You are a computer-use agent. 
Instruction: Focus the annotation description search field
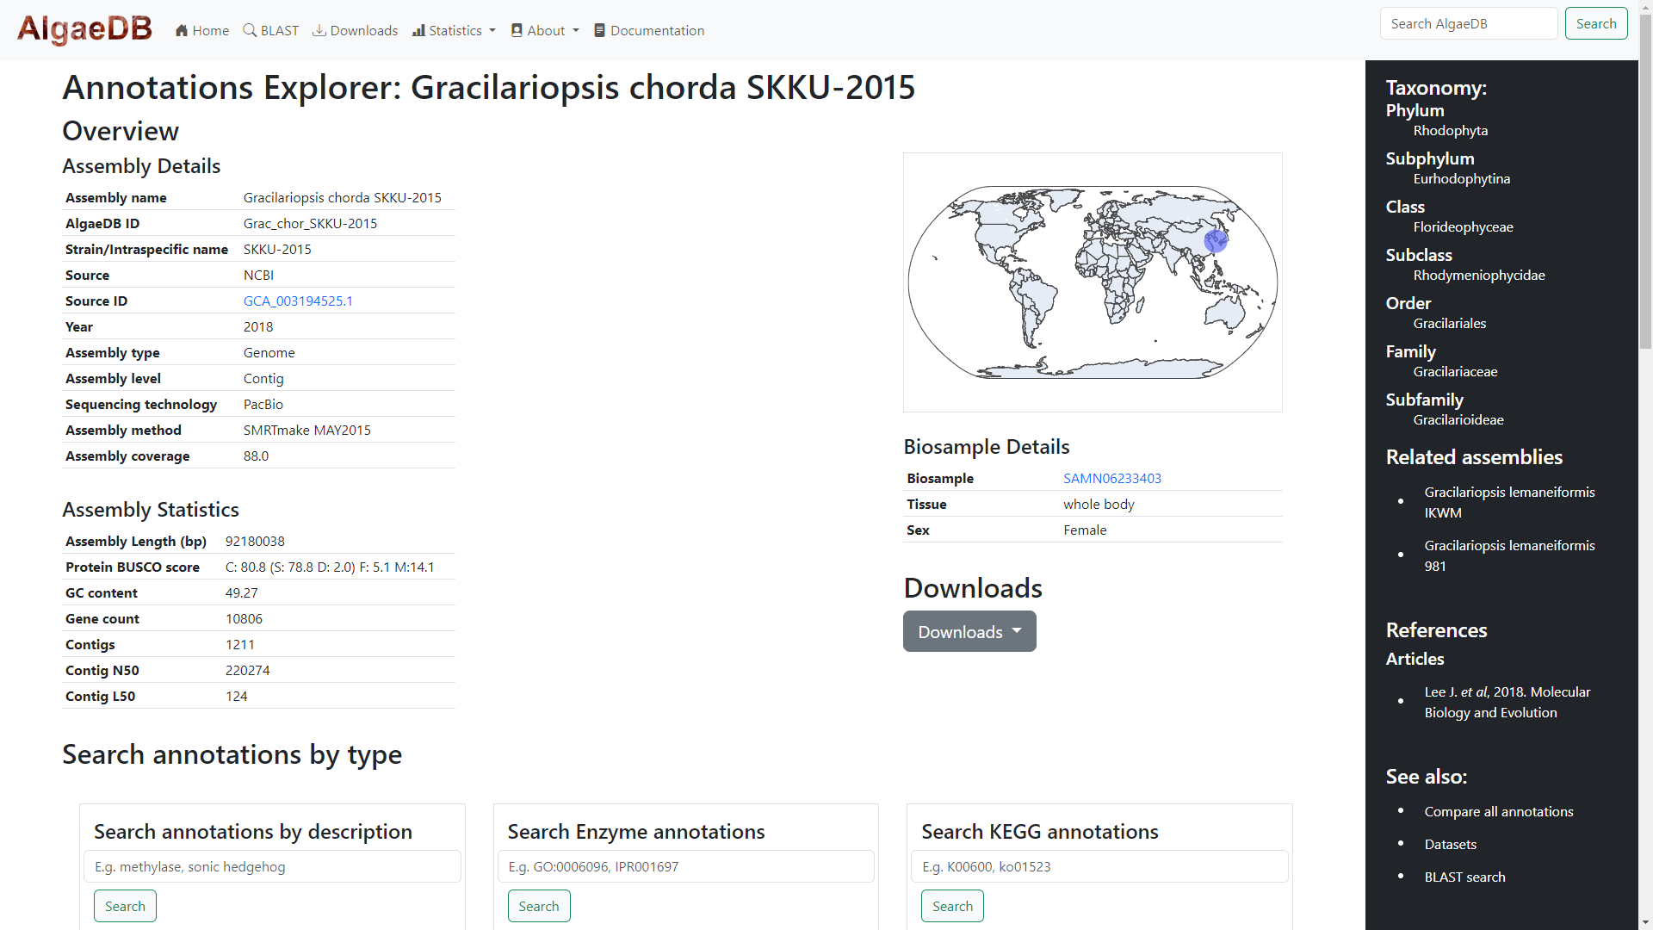[272, 866]
